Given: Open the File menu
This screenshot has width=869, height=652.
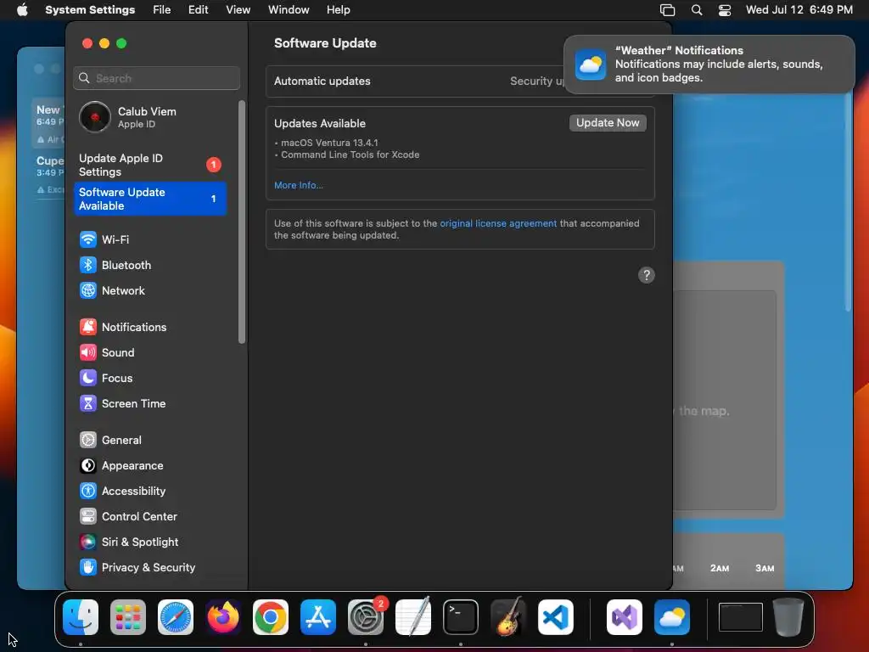Looking at the screenshot, I should 162,10.
